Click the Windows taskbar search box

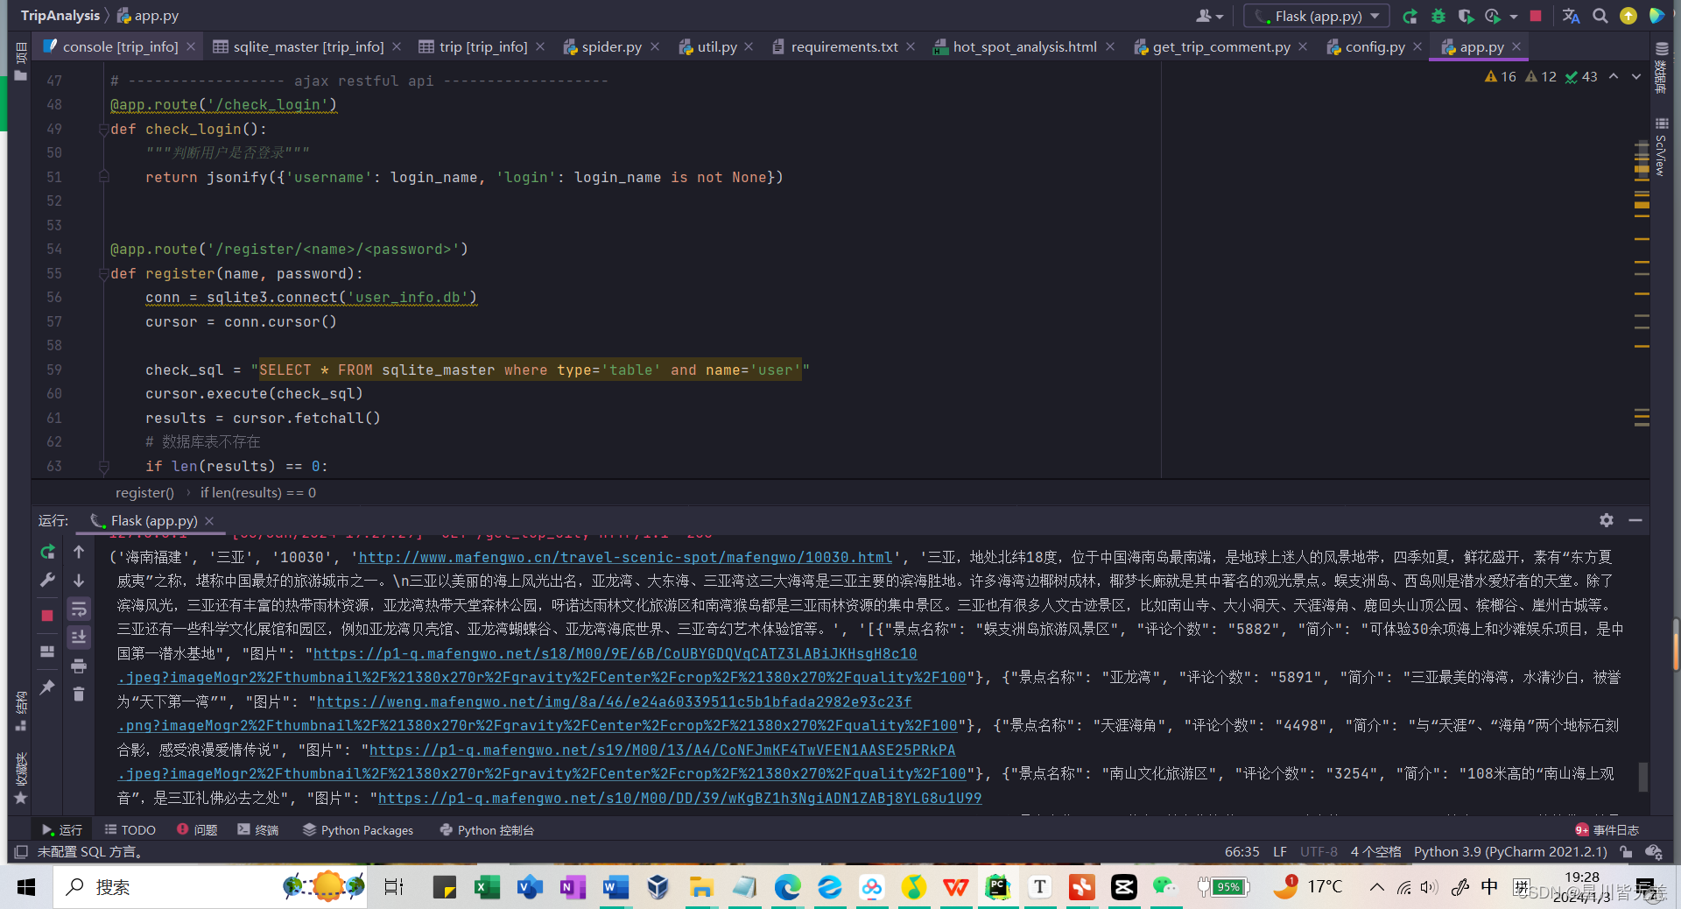tap(210, 887)
